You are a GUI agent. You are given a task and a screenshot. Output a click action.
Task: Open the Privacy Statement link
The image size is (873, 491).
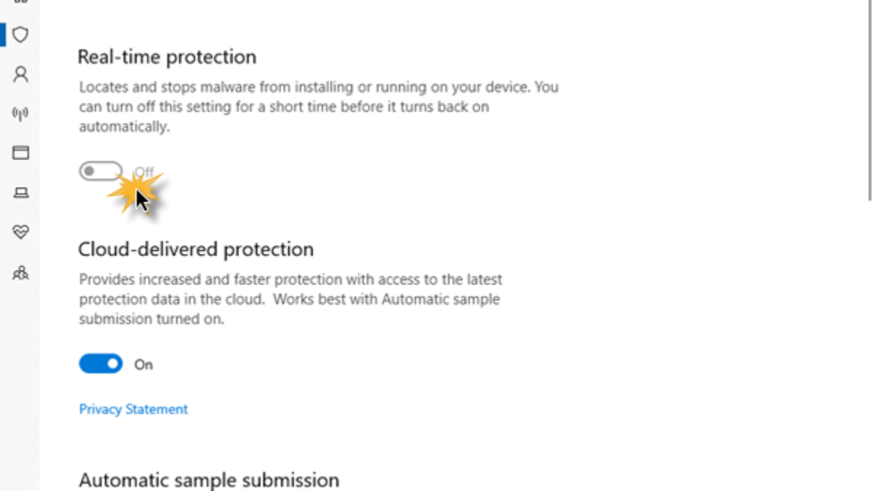(133, 410)
